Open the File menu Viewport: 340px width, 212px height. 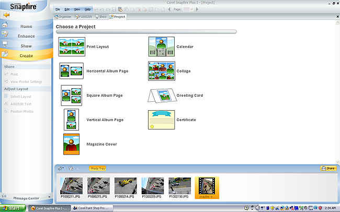click(58, 9)
